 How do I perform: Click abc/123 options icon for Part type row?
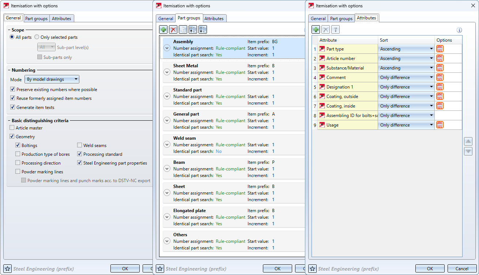click(x=440, y=49)
